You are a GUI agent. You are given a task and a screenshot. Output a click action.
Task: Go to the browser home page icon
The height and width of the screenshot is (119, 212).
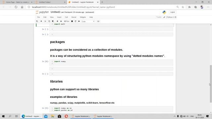(x=22, y=7)
